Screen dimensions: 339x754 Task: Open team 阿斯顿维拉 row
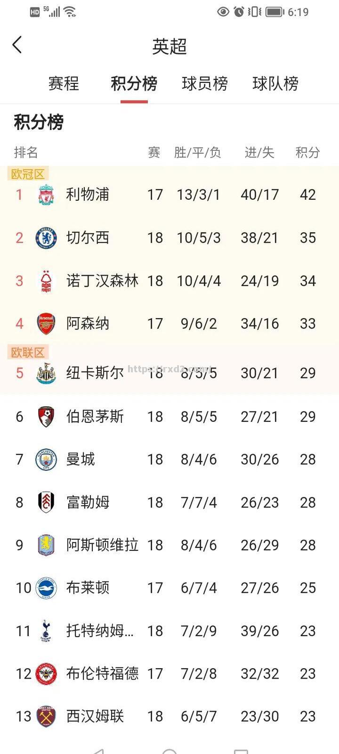coord(169,545)
